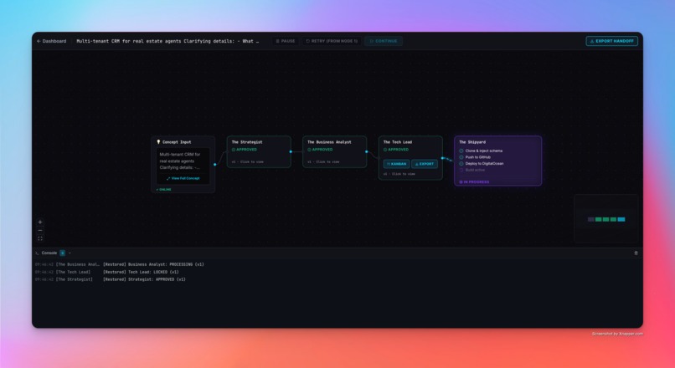Click the canvas minimap
Image resolution: width=675 pixels, height=368 pixels.
[606, 219]
